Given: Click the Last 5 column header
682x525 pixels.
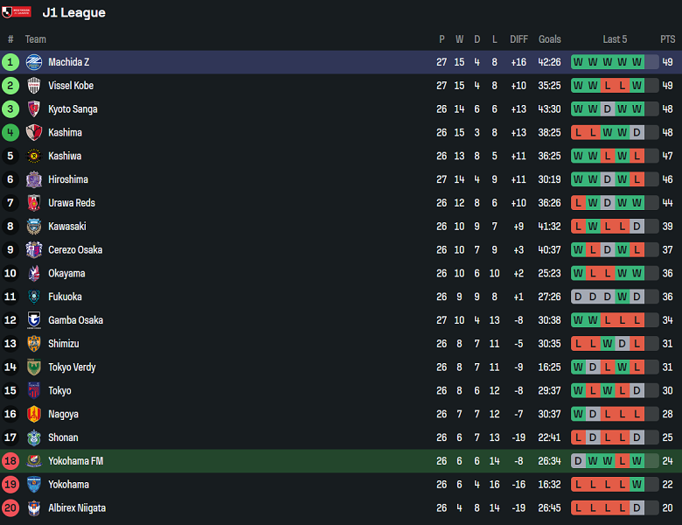Looking at the screenshot, I should [x=615, y=39].
